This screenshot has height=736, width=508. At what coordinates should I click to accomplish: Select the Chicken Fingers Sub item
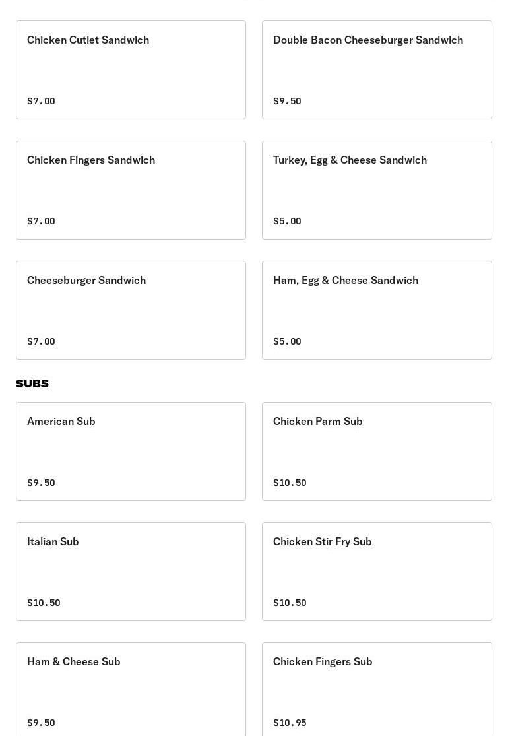click(377, 690)
